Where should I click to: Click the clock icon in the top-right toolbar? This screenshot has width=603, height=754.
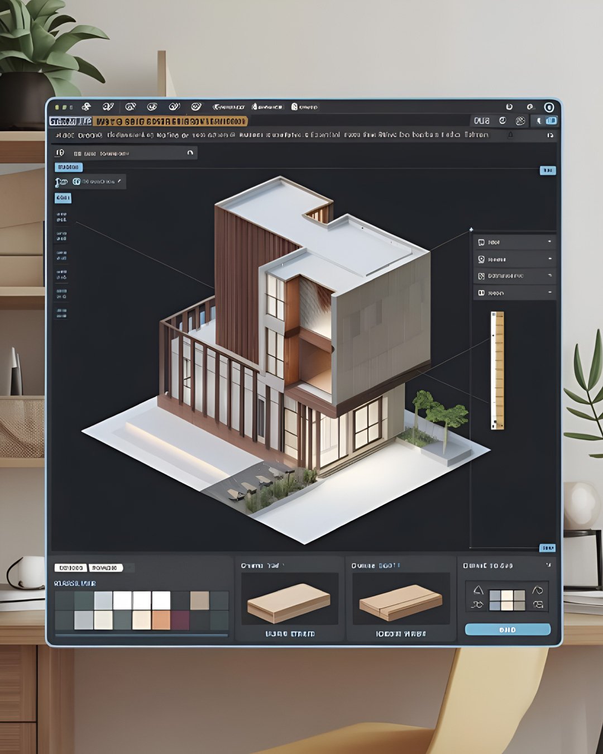pyautogui.click(x=502, y=121)
